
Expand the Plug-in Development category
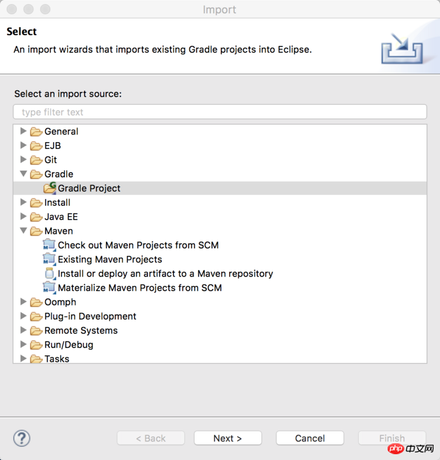click(24, 316)
